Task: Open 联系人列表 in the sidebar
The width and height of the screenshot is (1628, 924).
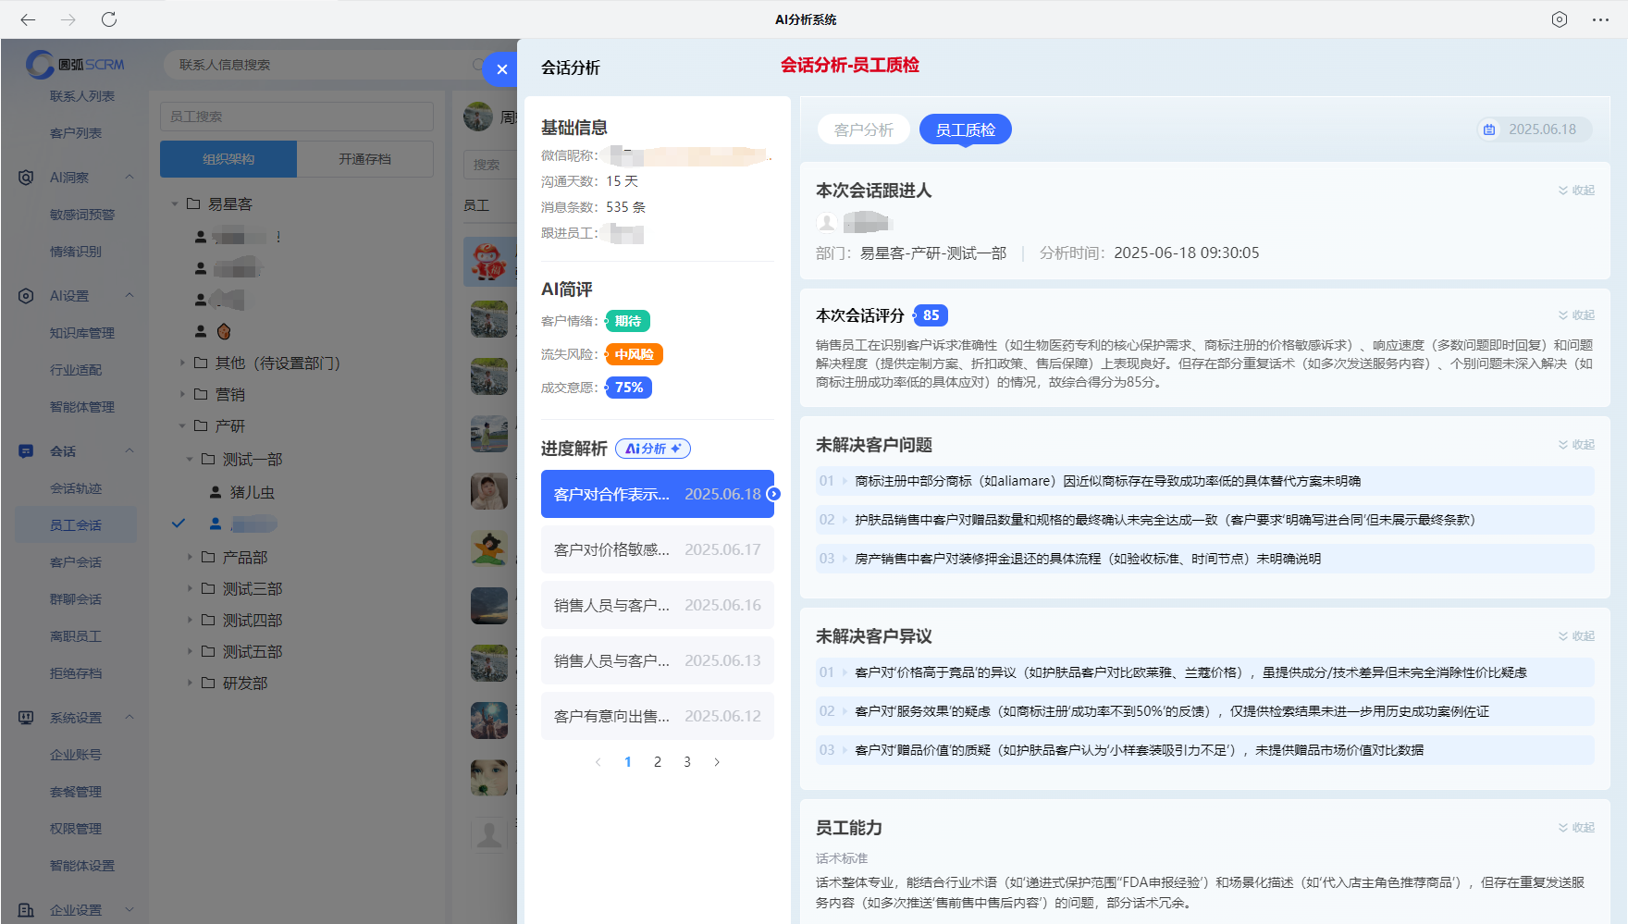Action: (x=82, y=96)
